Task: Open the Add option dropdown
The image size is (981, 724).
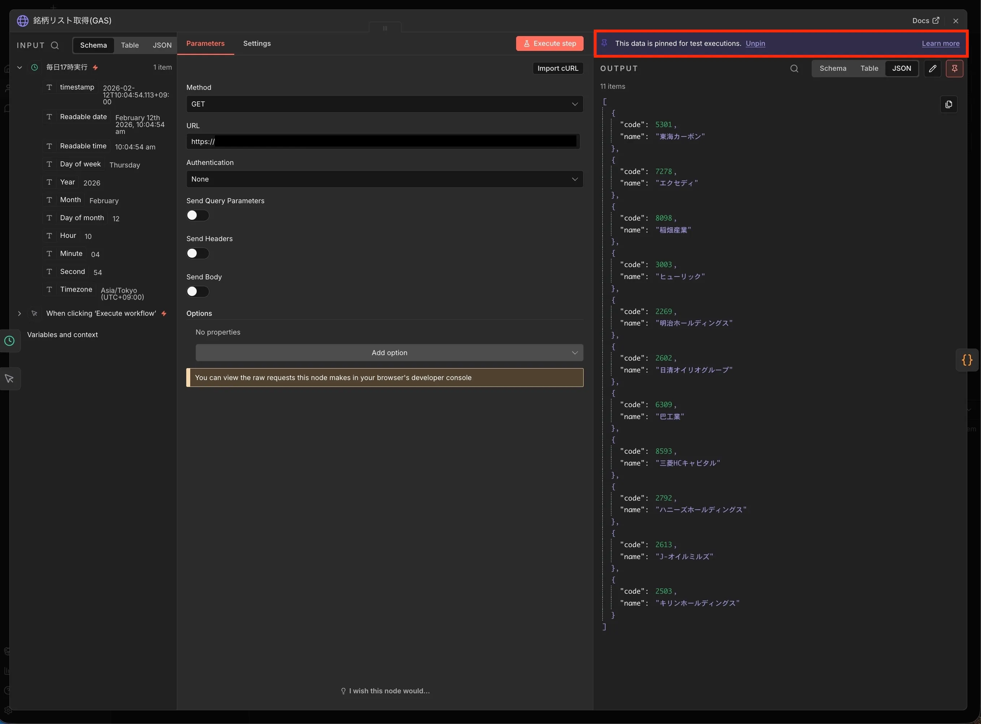Action: click(x=389, y=353)
